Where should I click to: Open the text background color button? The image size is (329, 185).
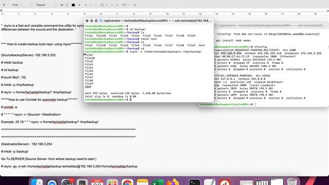pyautogui.click(x=79, y=5)
